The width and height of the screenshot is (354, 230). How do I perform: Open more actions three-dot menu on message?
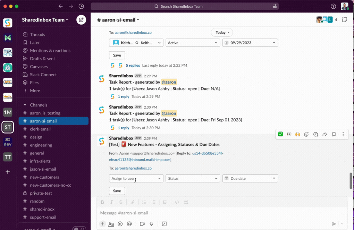343,134
